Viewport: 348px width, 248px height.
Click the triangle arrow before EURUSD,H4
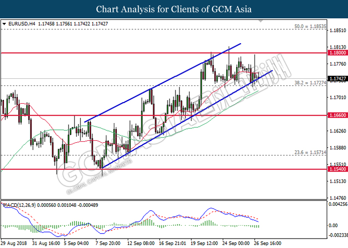tap(4, 23)
